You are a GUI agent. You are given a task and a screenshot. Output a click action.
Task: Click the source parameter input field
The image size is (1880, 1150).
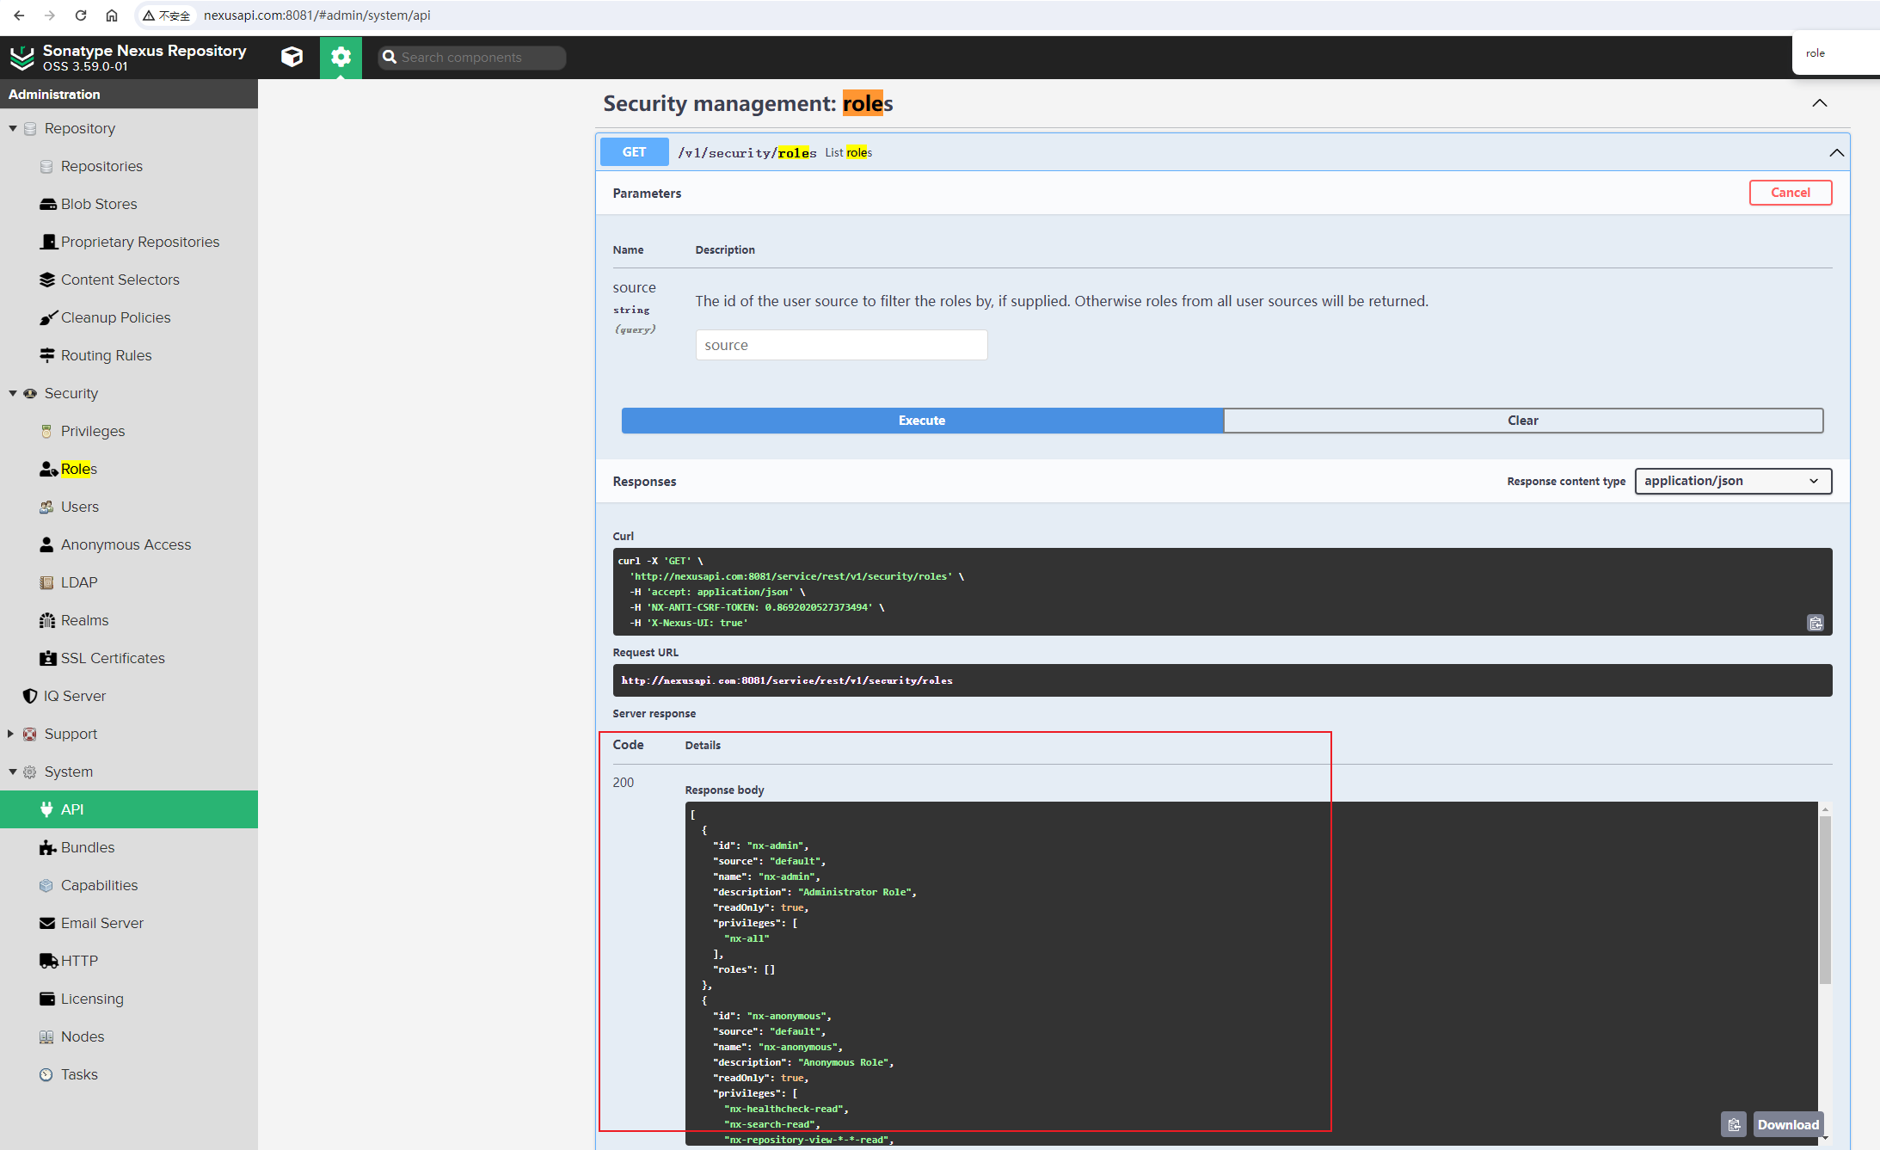tap(841, 345)
